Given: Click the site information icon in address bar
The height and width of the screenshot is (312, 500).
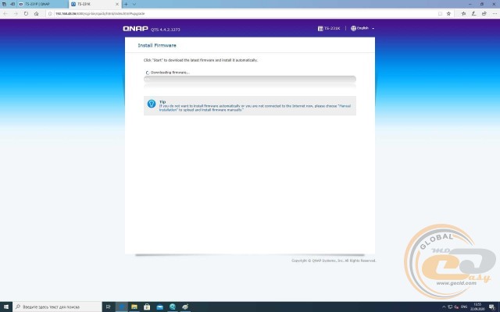Looking at the screenshot, I should click(50, 14).
